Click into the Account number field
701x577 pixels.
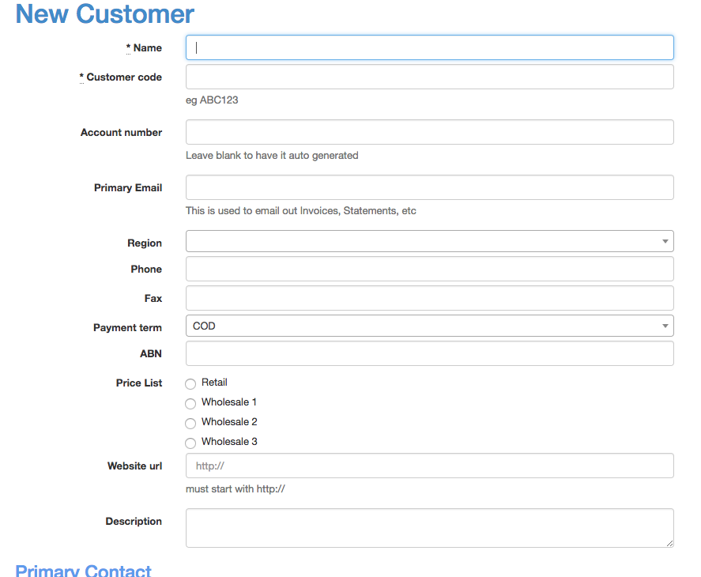coord(429,132)
